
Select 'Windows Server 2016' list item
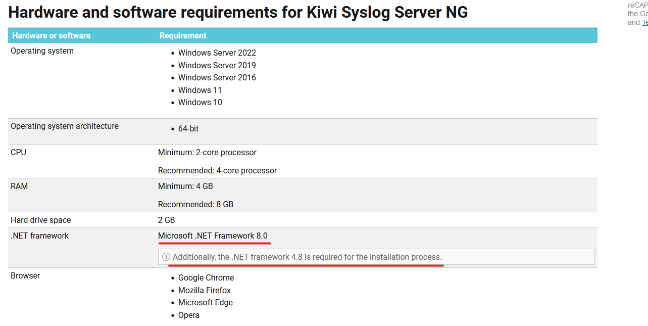click(217, 77)
